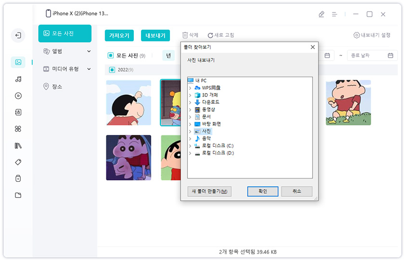Select the purple-faced character photo thumbnail
Screen dimensions: 405x261
(129, 158)
